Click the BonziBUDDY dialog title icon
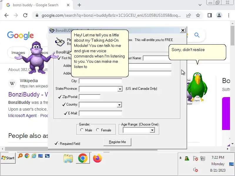The height and width of the screenshot is (176, 235). pyautogui.click(x=52, y=31)
